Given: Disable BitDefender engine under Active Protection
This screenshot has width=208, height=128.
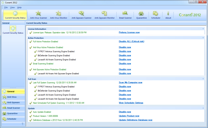Looking at the screenshot, I should pyautogui.click(x=125, y=55).
